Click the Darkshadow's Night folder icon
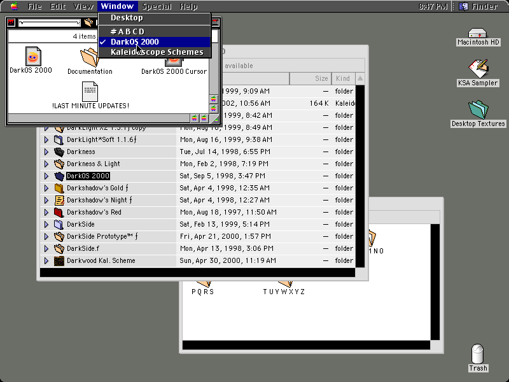 tap(59, 200)
